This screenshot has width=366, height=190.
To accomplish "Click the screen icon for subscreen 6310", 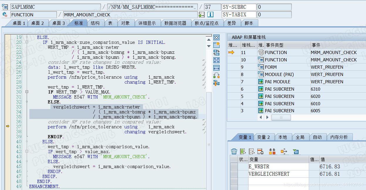I will (261, 89).
